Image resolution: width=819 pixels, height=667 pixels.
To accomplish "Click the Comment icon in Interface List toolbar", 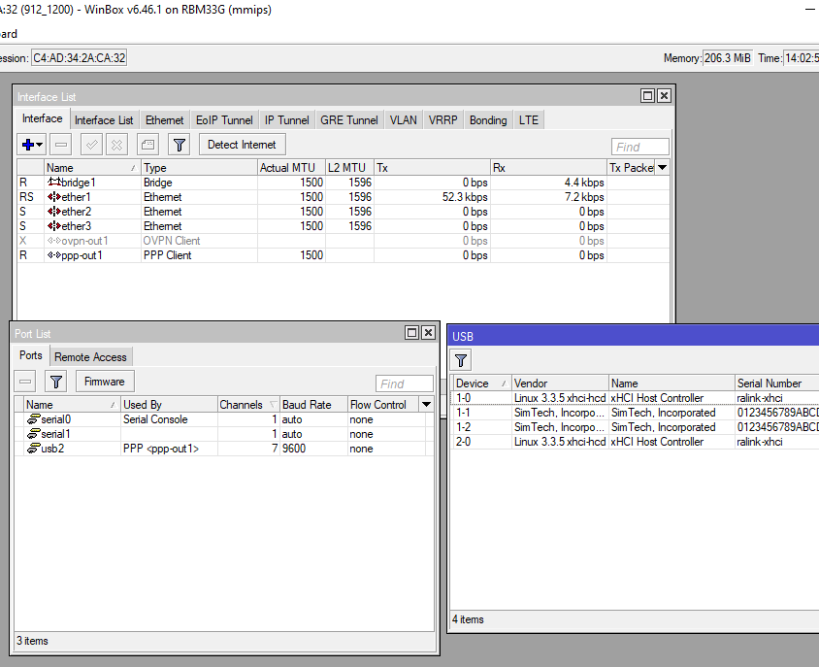I will pos(147,145).
